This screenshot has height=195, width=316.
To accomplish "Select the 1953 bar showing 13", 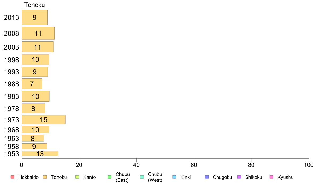I will click(40, 154).
